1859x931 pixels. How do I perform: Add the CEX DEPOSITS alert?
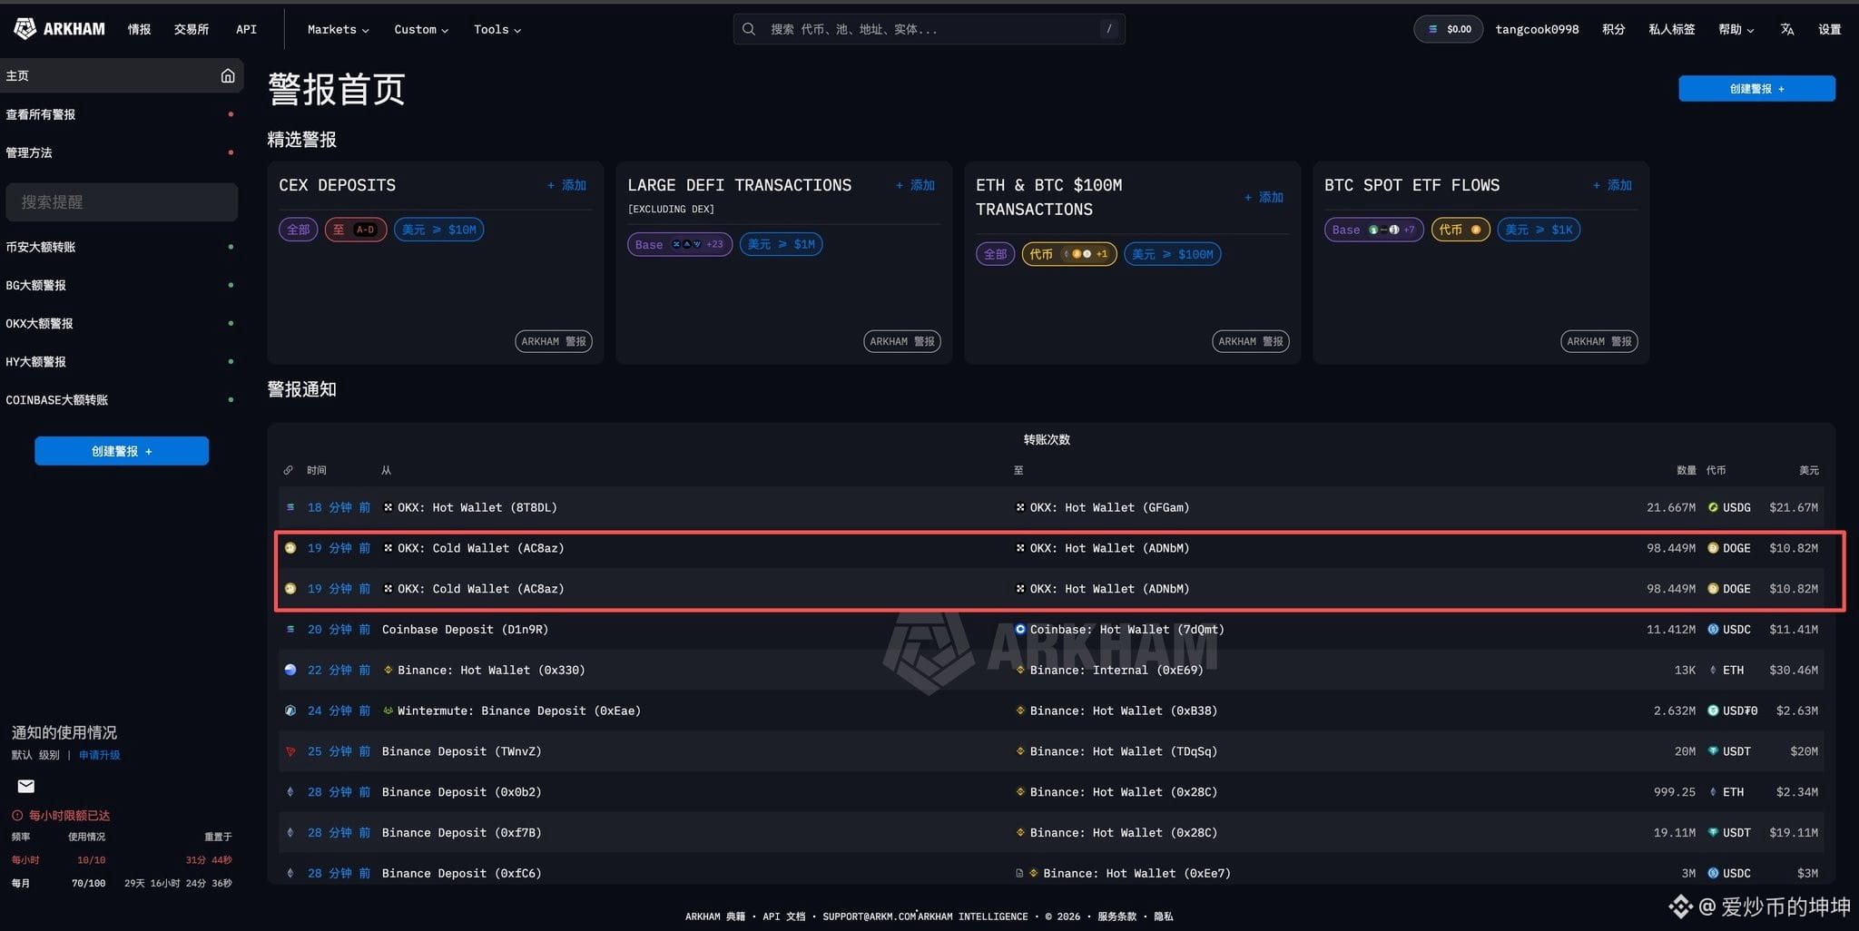click(567, 185)
